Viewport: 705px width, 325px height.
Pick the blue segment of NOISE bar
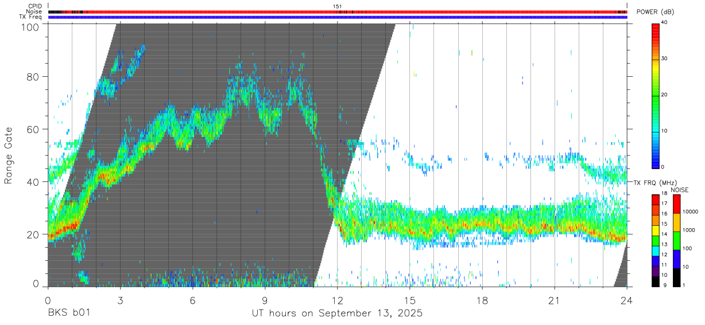(x=676, y=259)
